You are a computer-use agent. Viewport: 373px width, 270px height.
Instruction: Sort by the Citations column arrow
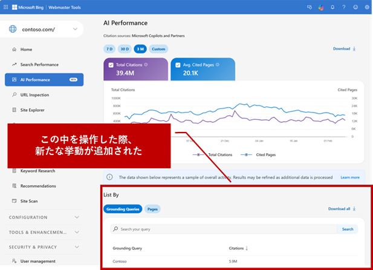click(247, 248)
